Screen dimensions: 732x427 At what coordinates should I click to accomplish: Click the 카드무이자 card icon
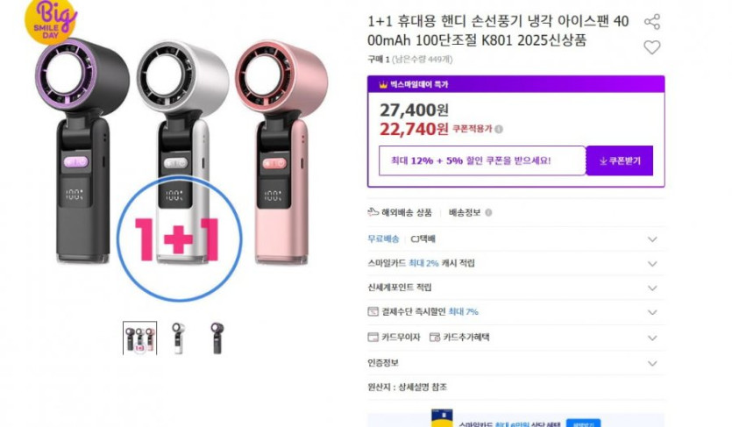pyautogui.click(x=373, y=337)
